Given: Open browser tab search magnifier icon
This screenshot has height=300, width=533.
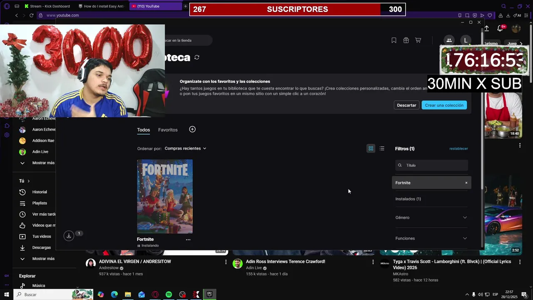Looking at the screenshot, I should 504,6.
